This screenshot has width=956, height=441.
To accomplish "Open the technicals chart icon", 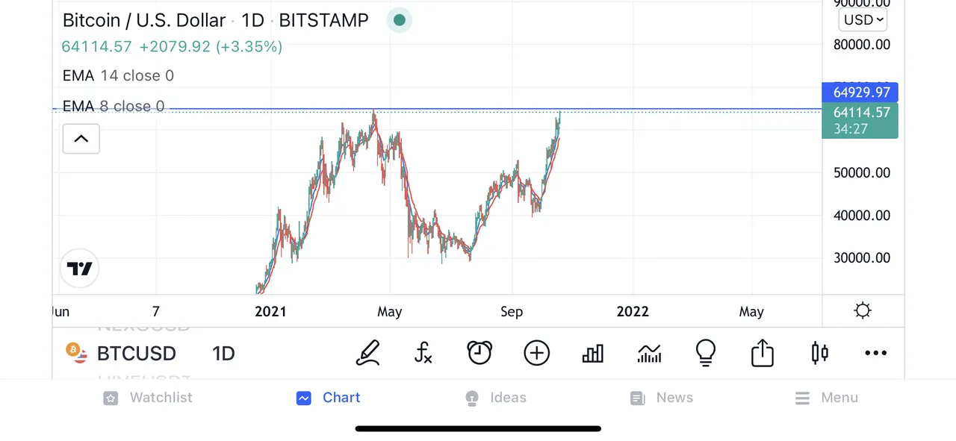I will coord(649,353).
